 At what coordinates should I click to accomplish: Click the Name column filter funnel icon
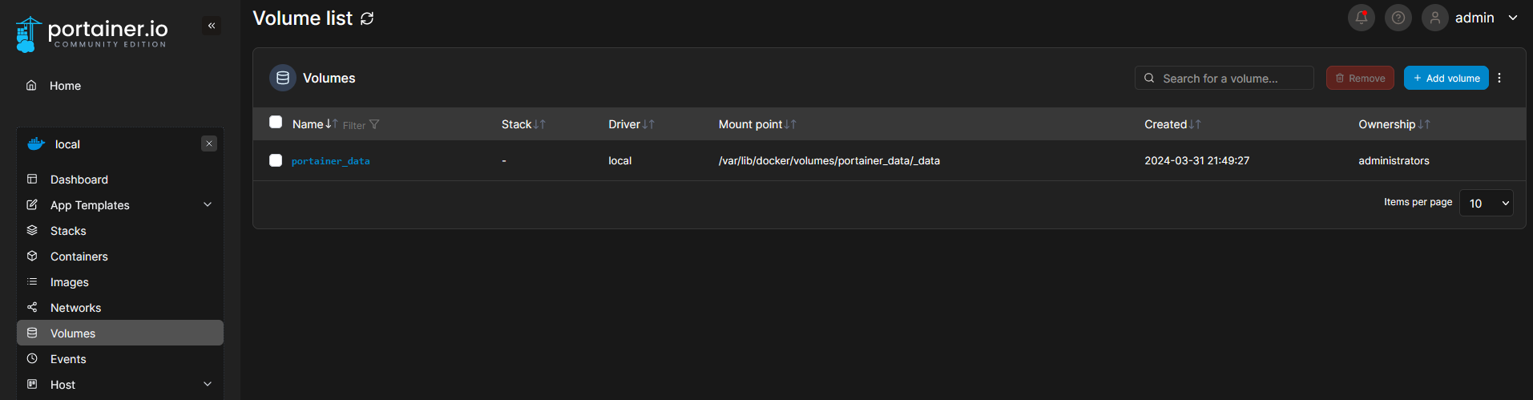(x=374, y=124)
